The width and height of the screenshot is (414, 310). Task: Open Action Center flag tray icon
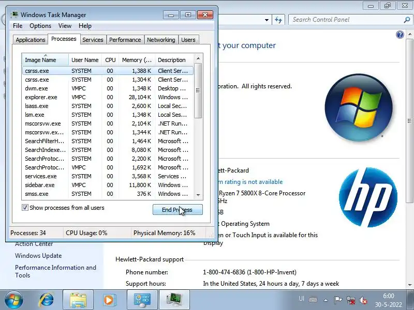[x=338, y=300]
